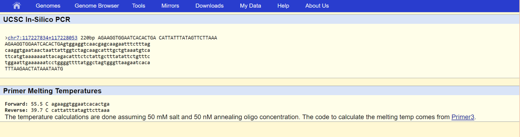520x137 pixels.
Task: Open the My Data menu
Action: tap(250, 6)
